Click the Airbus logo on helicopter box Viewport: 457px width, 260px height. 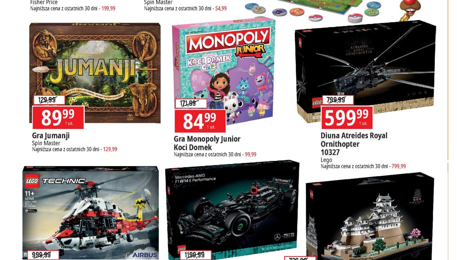(x=145, y=254)
